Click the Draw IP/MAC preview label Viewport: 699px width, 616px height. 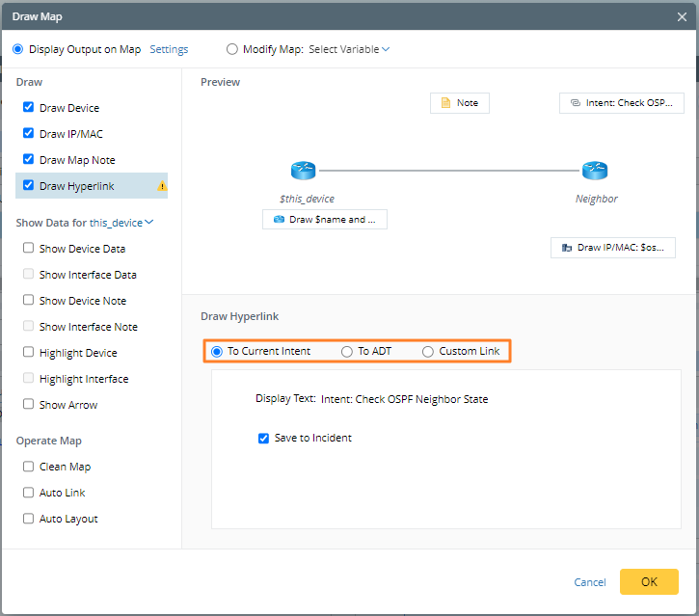(x=613, y=248)
